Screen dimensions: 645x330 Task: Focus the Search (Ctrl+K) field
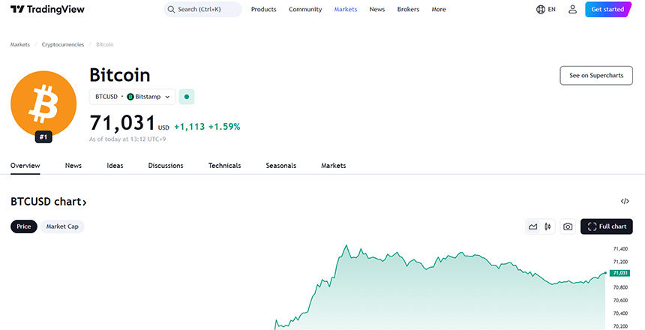pos(202,10)
